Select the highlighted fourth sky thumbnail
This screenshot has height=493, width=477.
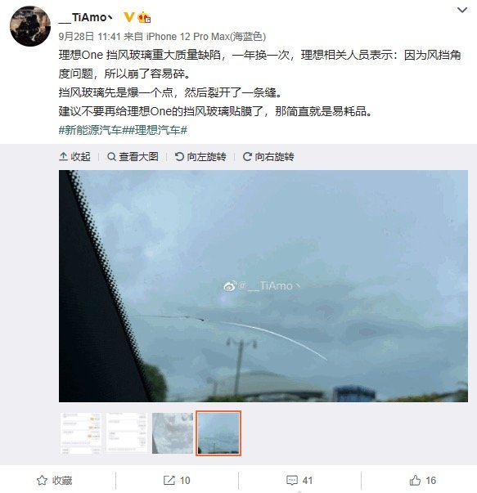click(x=218, y=433)
